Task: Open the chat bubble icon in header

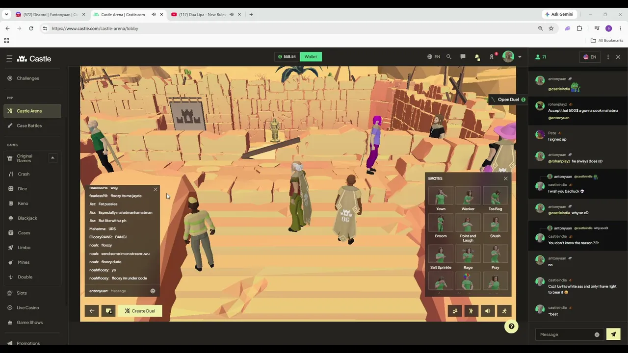Action: click(463, 57)
